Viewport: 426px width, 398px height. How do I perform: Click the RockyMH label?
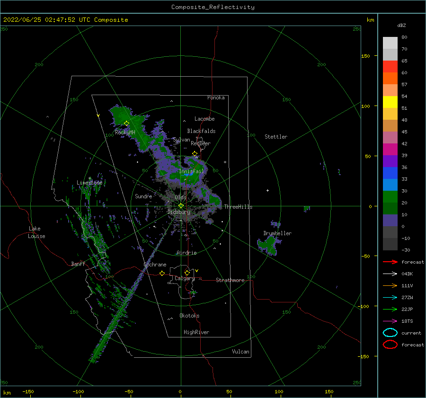[x=125, y=133]
